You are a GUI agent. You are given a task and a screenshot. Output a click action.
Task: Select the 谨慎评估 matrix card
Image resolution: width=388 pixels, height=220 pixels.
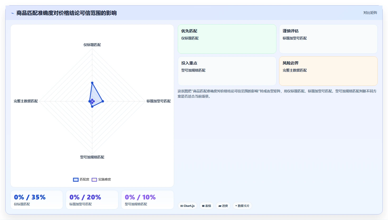(x=328, y=39)
